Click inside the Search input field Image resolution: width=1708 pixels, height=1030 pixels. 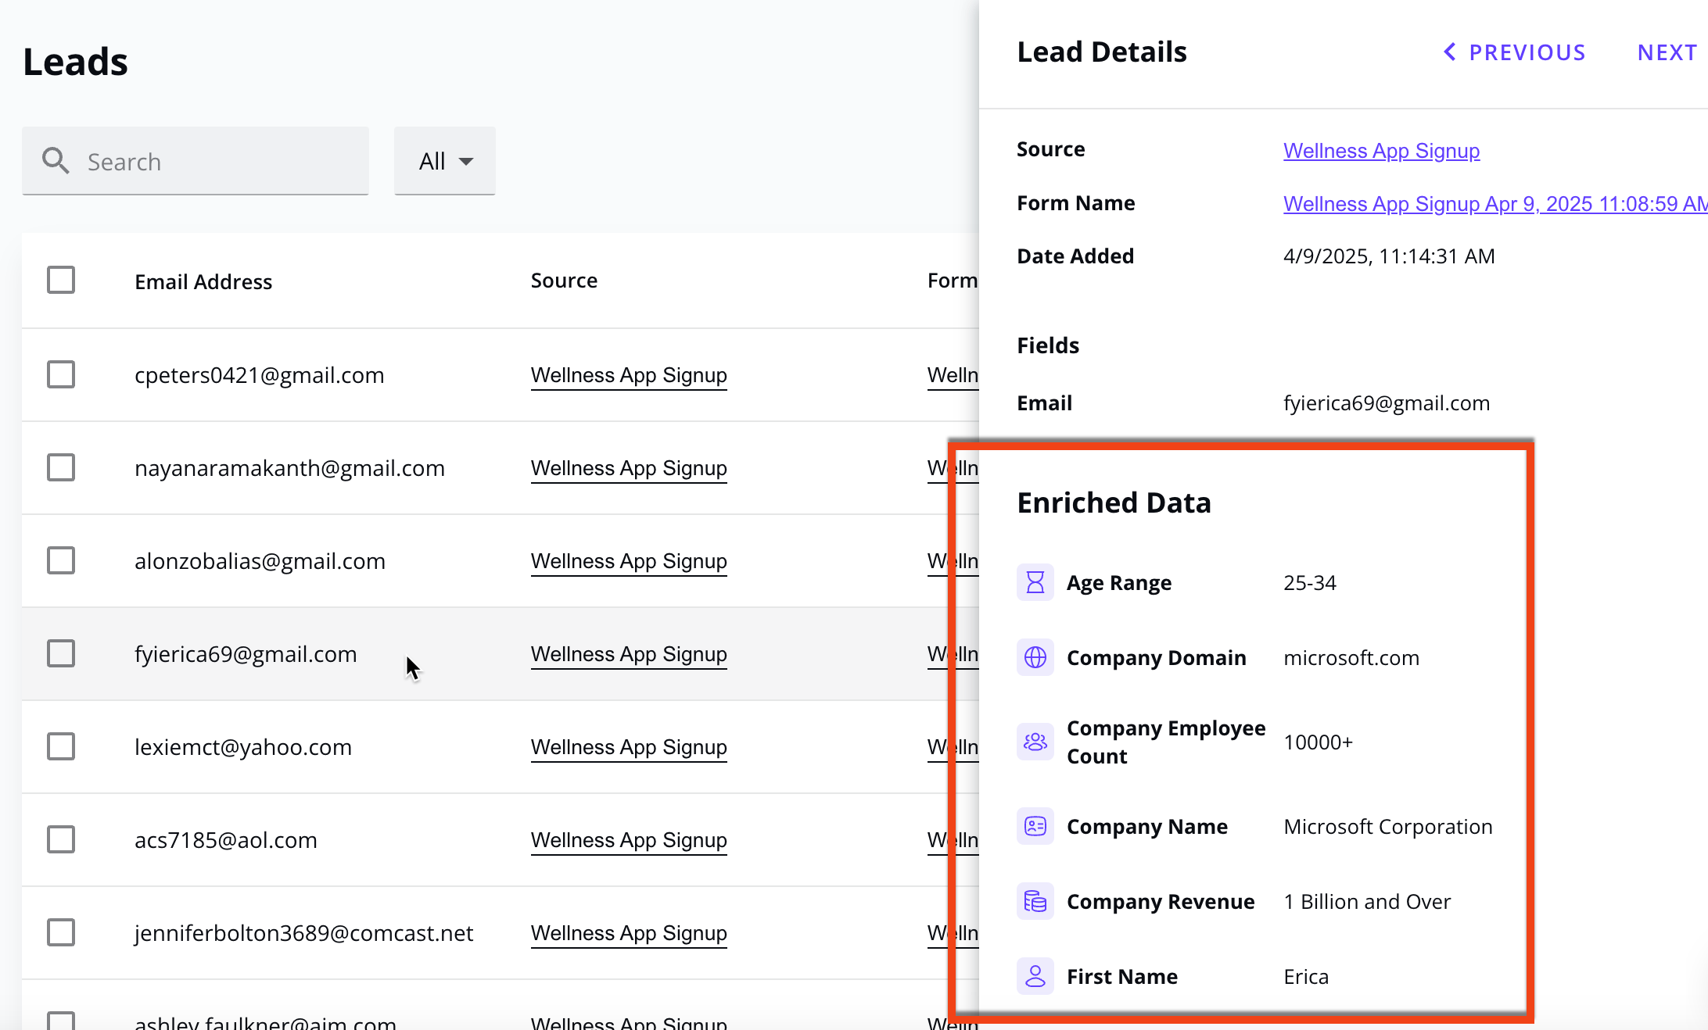coord(219,161)
